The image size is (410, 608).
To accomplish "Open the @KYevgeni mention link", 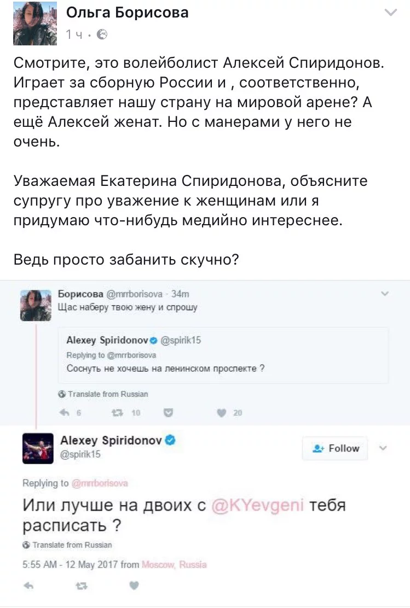I will (x=257, y=506).
